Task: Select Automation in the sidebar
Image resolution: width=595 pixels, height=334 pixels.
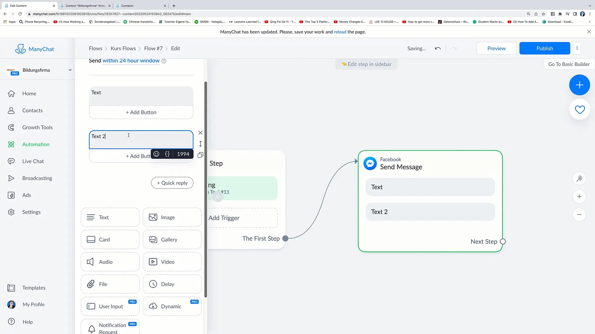Action: point(36,144)
